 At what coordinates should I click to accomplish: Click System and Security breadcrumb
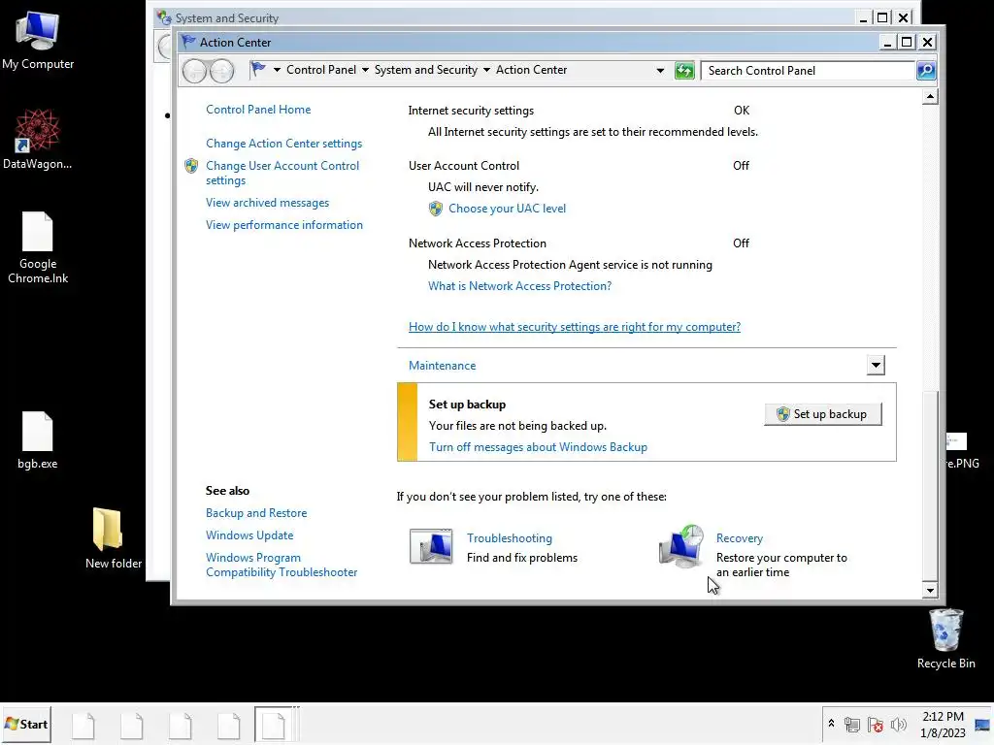425,70
